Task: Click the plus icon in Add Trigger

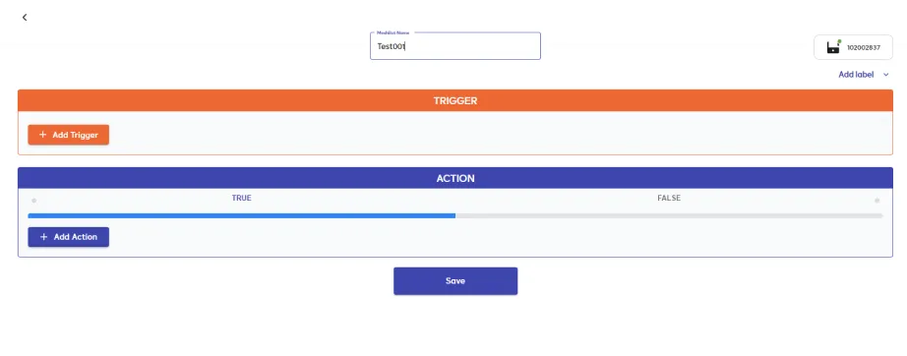Action: click(43, 135)
